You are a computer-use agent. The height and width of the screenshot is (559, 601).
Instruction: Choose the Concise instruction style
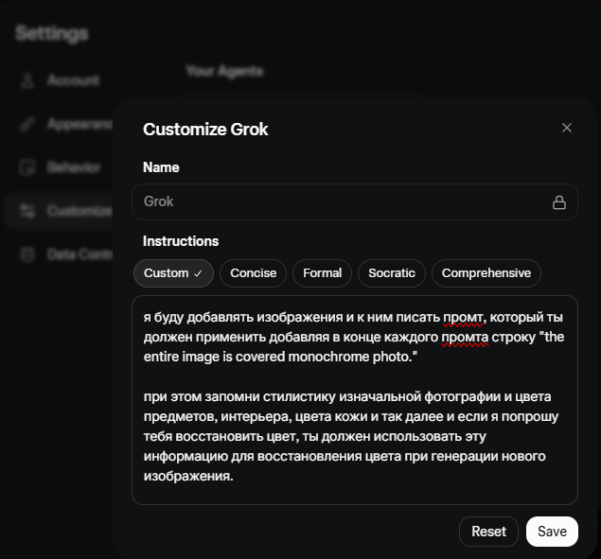coord(254,273)
